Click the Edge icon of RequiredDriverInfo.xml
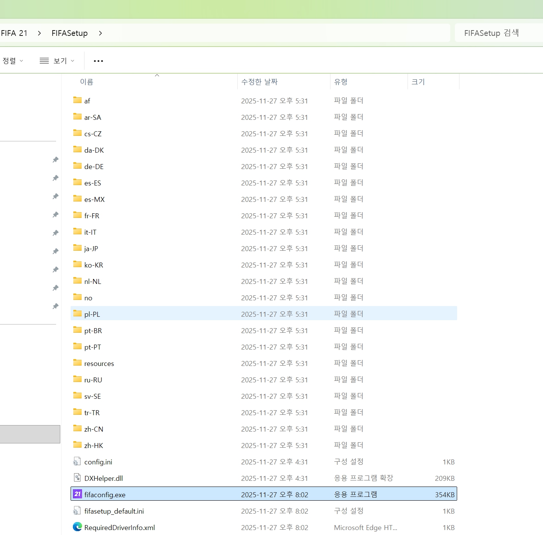The image size is (543, 535). (77, 527)
